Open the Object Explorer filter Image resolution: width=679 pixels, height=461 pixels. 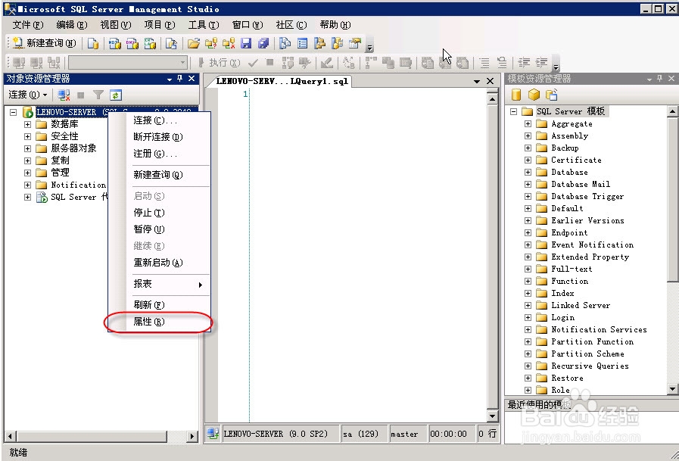click(98, 95)
